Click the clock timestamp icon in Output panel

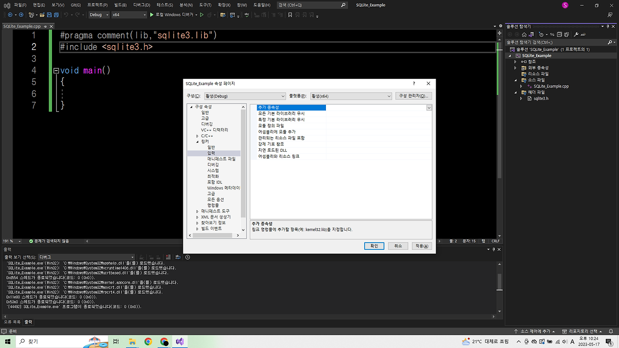188,257
